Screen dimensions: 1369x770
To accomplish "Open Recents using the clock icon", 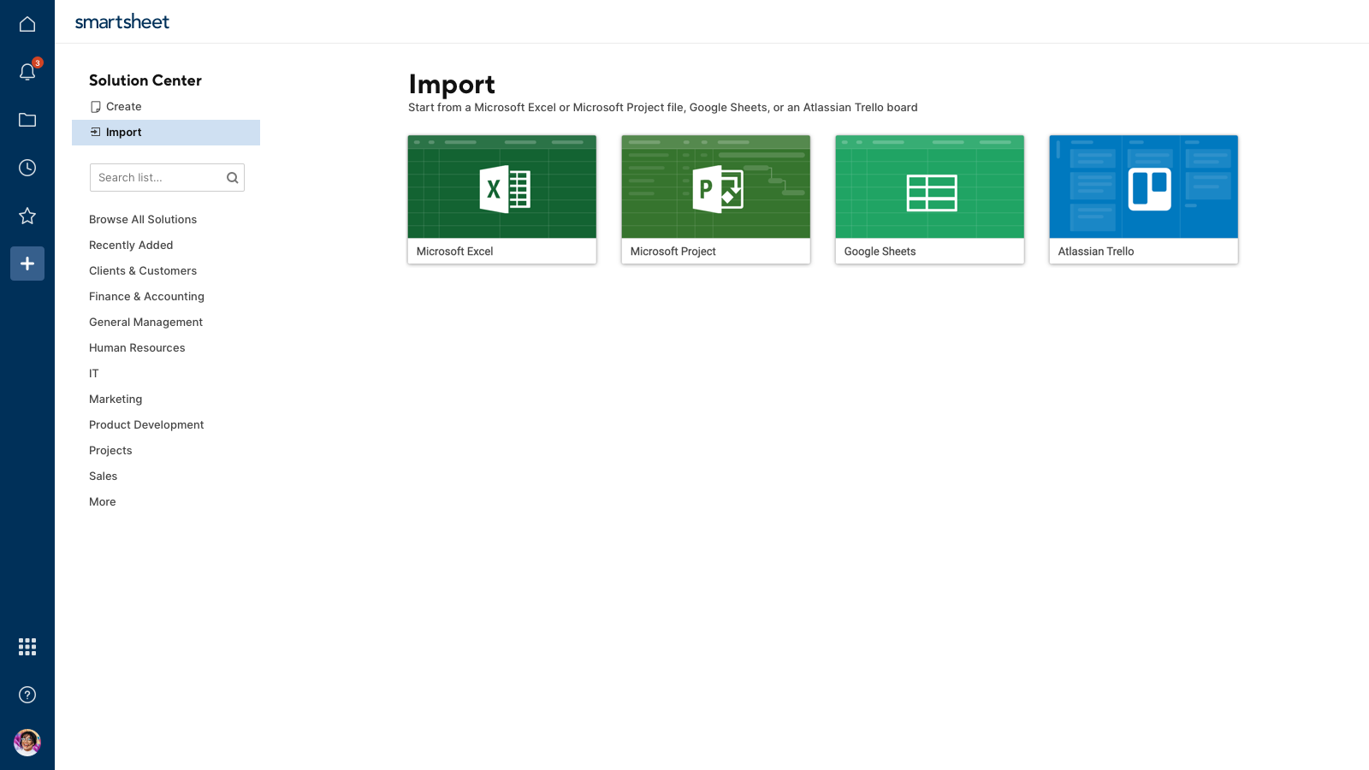I will [x=27, y=168].
